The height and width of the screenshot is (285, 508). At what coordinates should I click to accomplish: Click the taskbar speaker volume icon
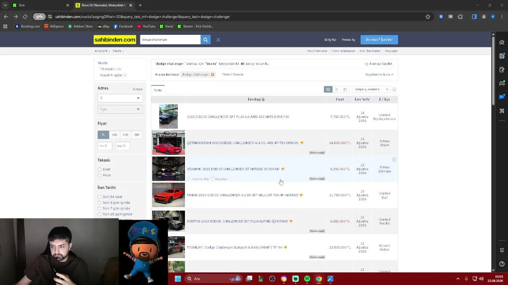(481, 279)
